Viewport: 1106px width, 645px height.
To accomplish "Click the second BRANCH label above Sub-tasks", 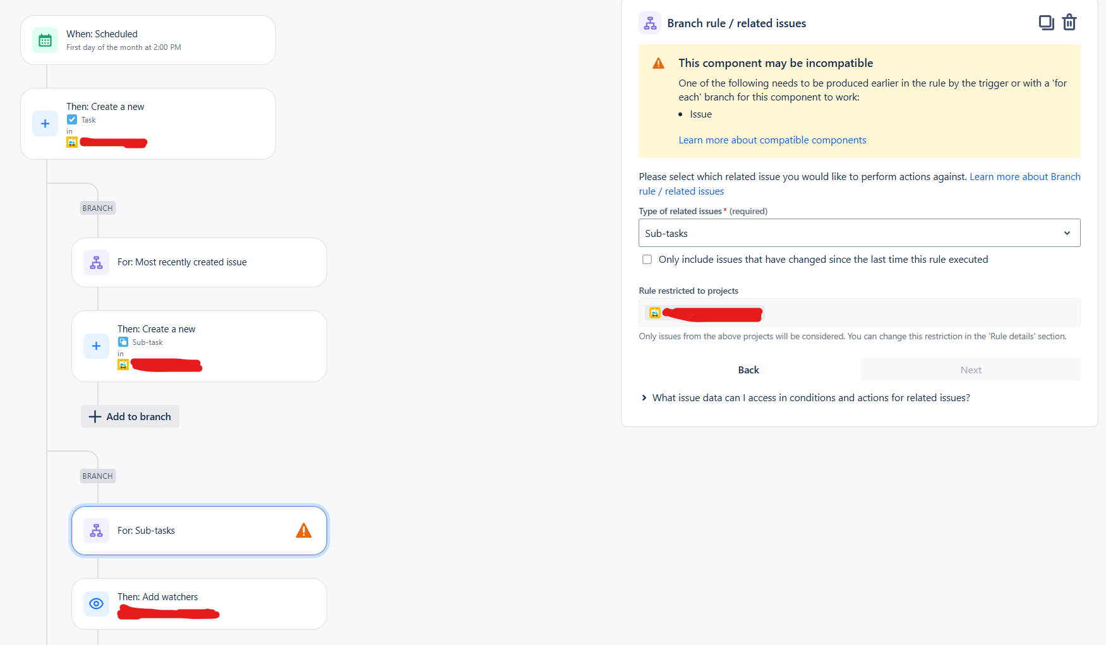I will coord(97,476).
